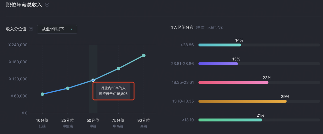Click the 收入区间分布 section heading

click(182, 27)
